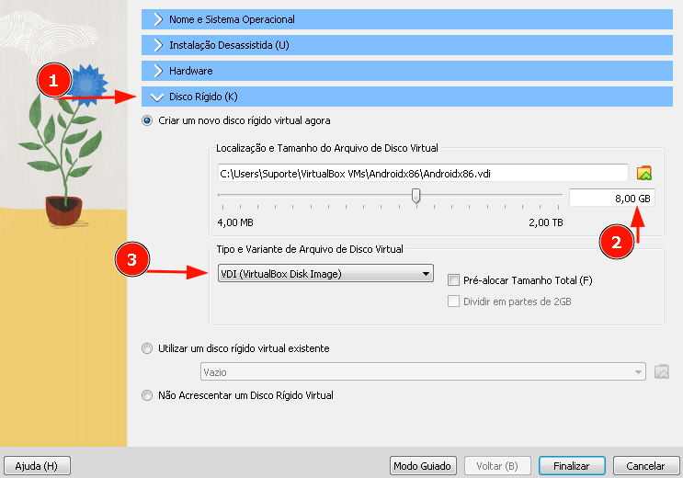Image resolution: width=683 pixels, height=478 pixels.
Task: Open the VDI disk type dropdown
Action: click(x=325, y=273)
